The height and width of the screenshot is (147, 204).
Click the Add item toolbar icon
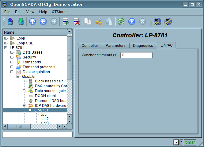[x=66, y=21]
